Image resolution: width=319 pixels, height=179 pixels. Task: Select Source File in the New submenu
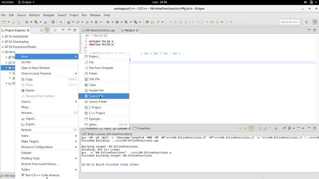coord(104,96)
